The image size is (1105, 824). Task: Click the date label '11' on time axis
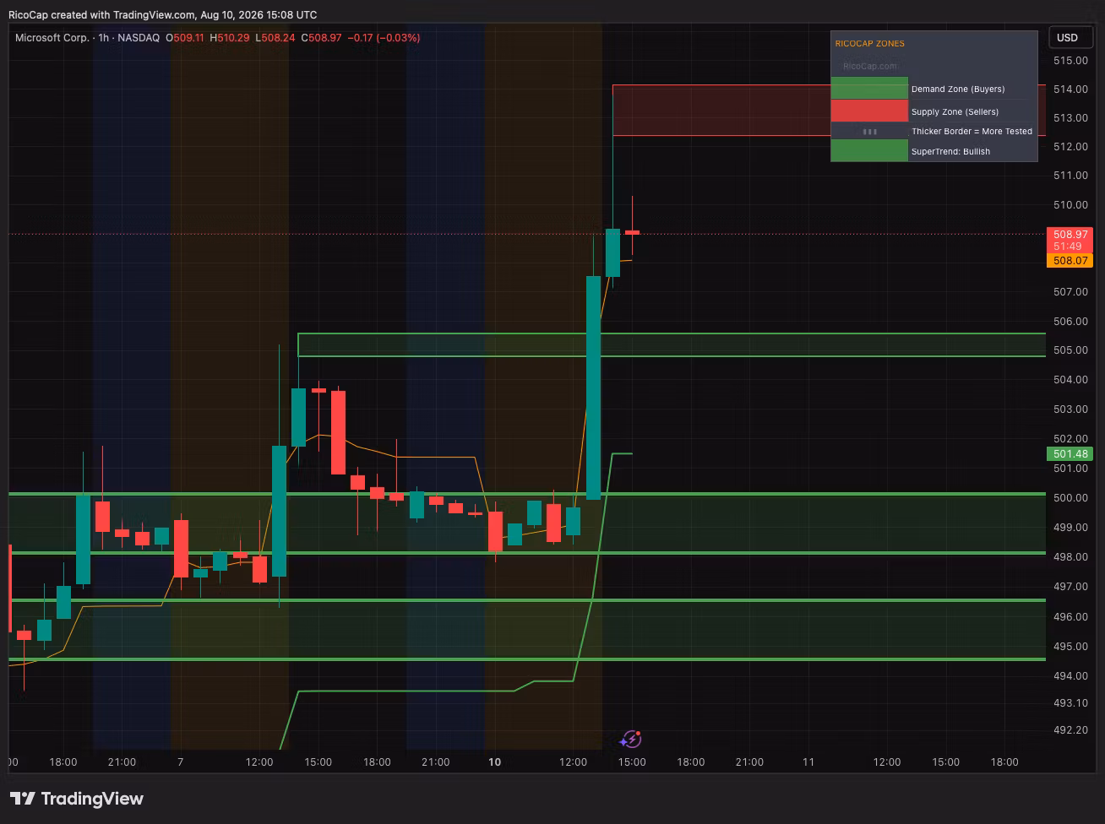808,762
